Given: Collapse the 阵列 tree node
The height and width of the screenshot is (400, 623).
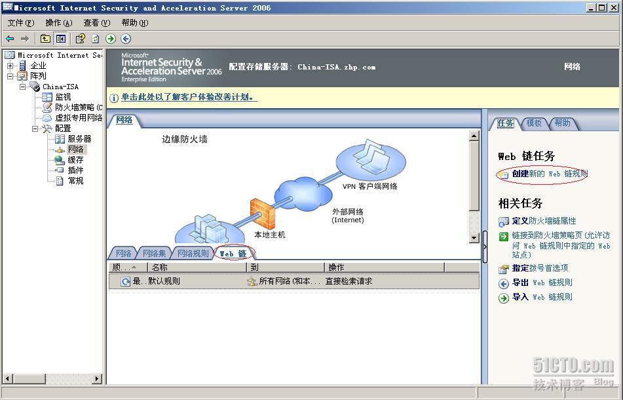Looking at the screenshot, I should click(x=10, y=76).
